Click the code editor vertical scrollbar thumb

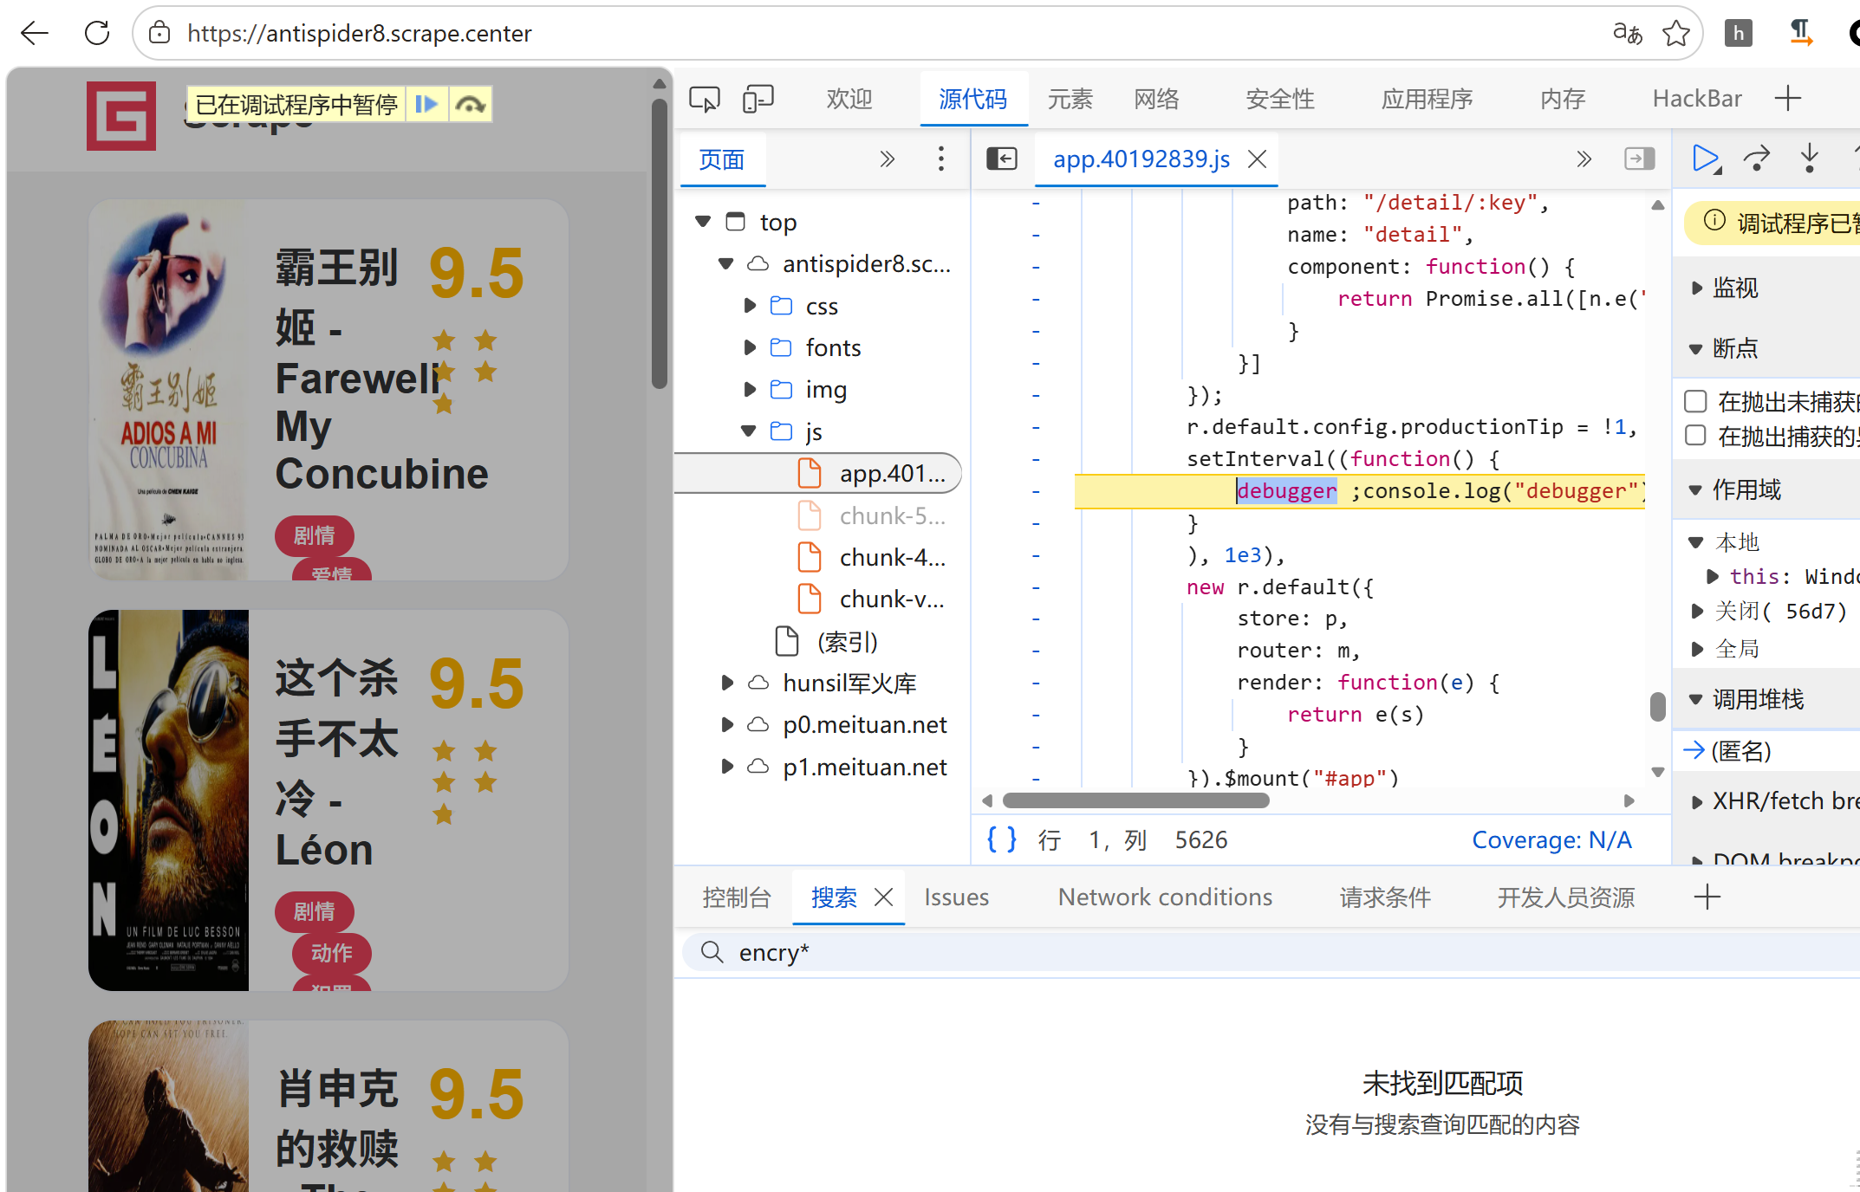(x=1657, y=706)
